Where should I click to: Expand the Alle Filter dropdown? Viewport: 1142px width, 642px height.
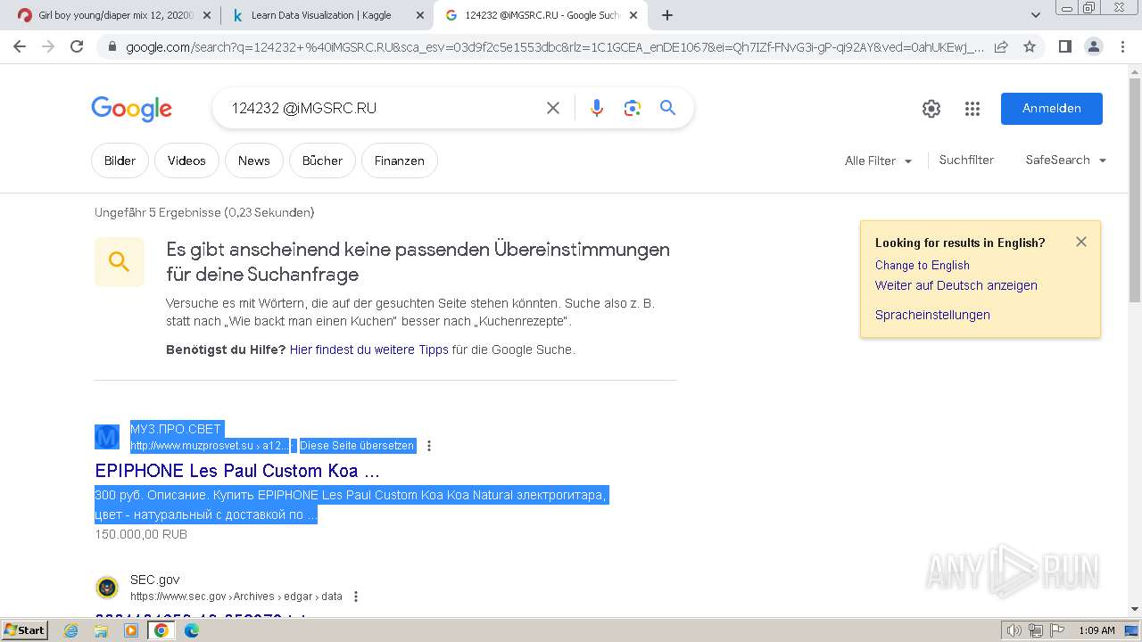point(878,160)
